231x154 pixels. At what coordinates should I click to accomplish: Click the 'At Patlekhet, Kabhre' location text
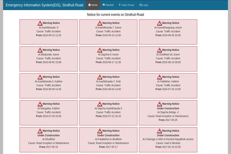point(168,82)
